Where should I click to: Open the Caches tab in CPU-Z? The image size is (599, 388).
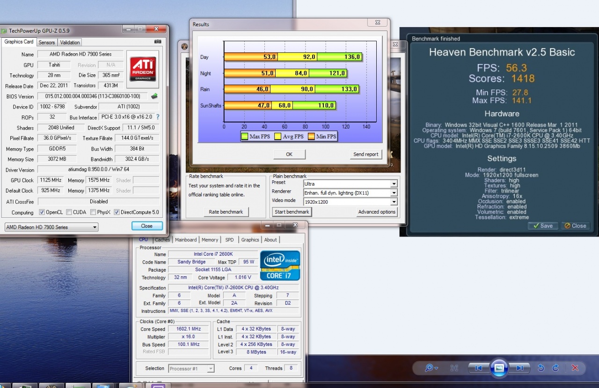pyautogui.click(x=162, y=240)
